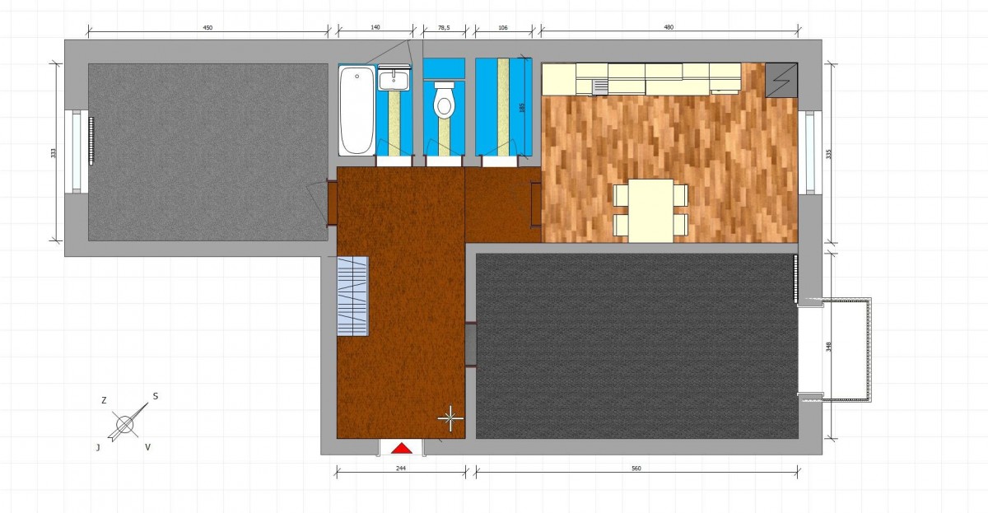
Task: Select the vertical 185 dimension label
Action: point(522,107)
